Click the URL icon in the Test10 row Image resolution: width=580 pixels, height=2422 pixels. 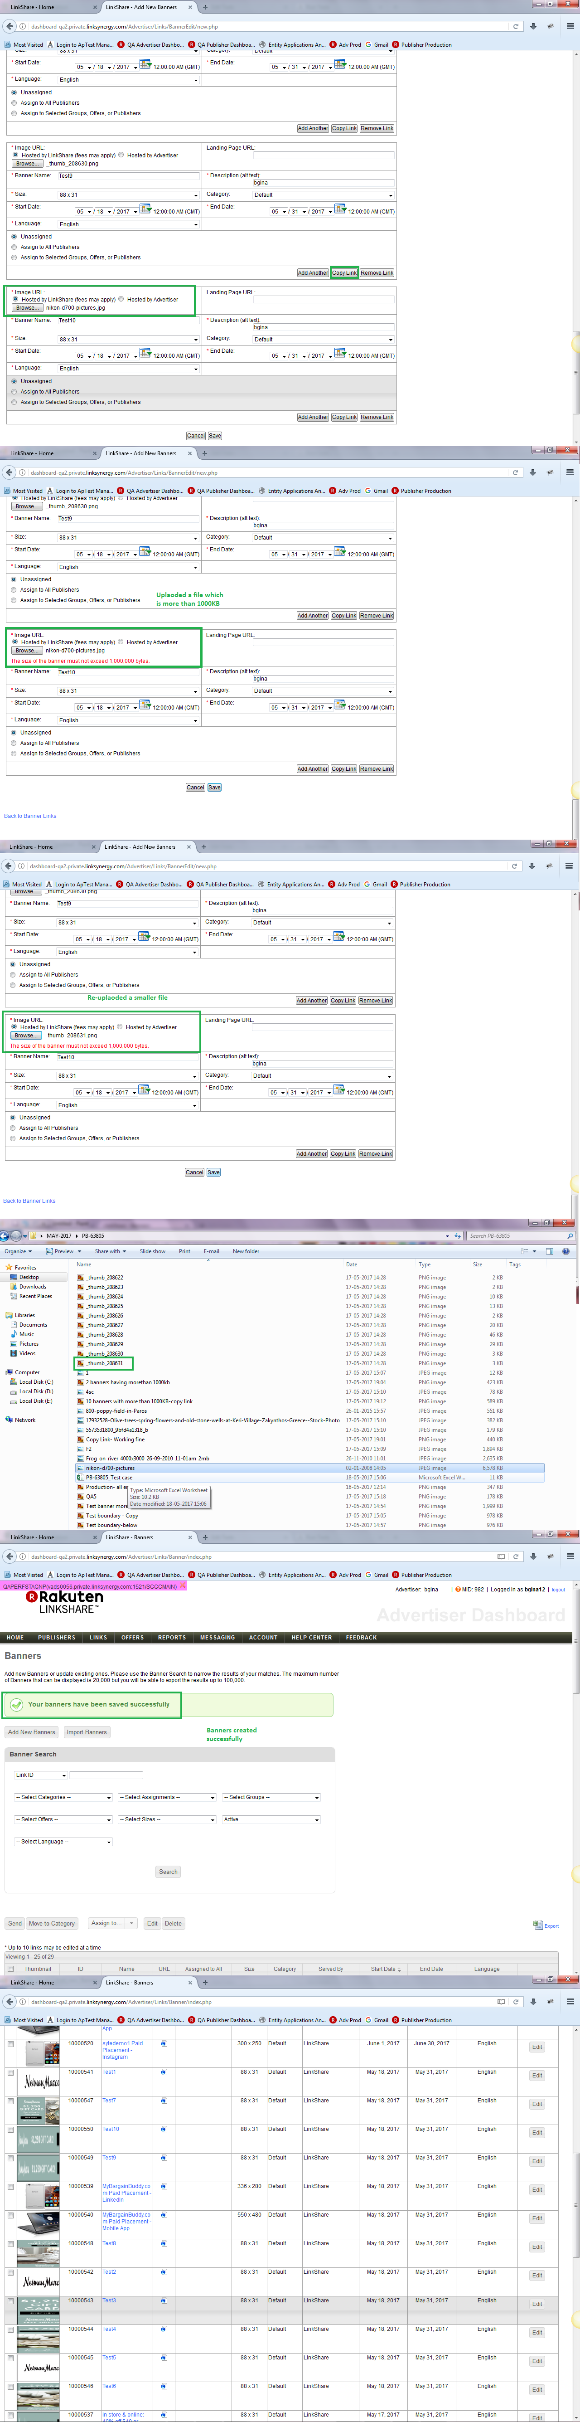[x=164, y=2129]
